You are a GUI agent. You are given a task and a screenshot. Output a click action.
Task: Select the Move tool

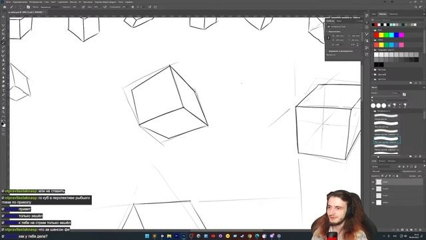(3, 17)
